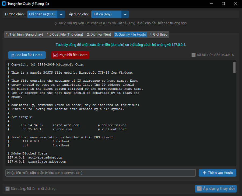Click the Sẵn sàng status checkbox icon
The image size is (242, 196).
tap(8, 188)
